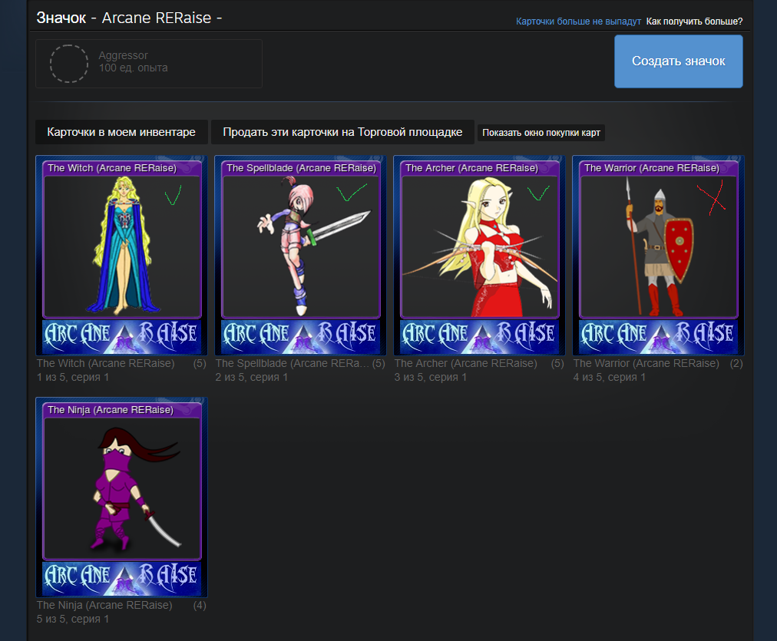777x641 pixels.
Task: Click the 3 из 5, серия 1 label
Action: click(431, 377)
